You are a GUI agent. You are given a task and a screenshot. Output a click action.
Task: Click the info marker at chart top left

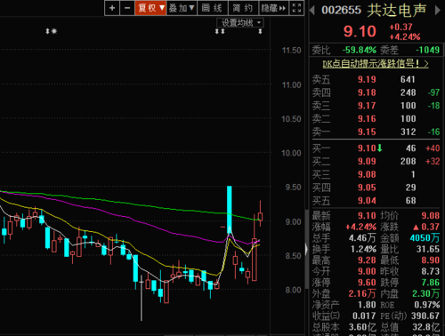[51, 31]
